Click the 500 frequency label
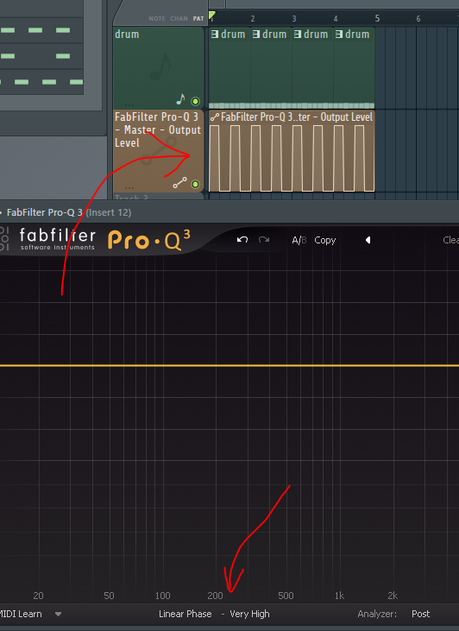 [286, 596]
